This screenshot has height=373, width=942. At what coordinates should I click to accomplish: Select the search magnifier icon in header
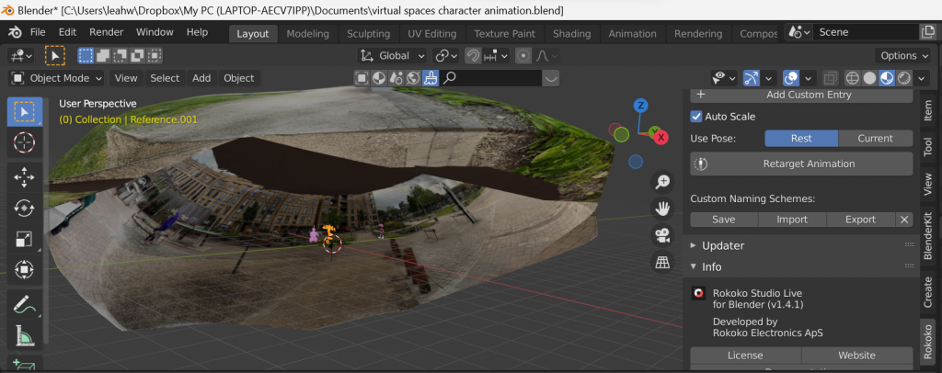click(449, 78)
